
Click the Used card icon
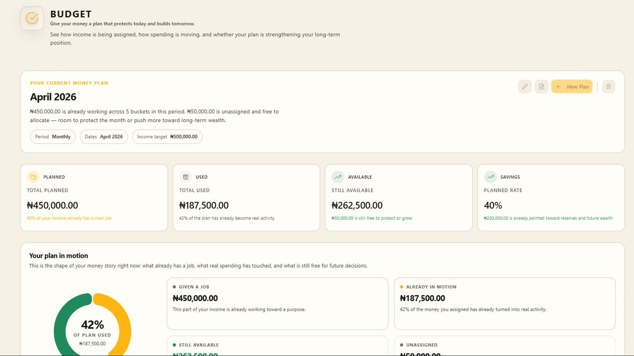tap(185, 177)
